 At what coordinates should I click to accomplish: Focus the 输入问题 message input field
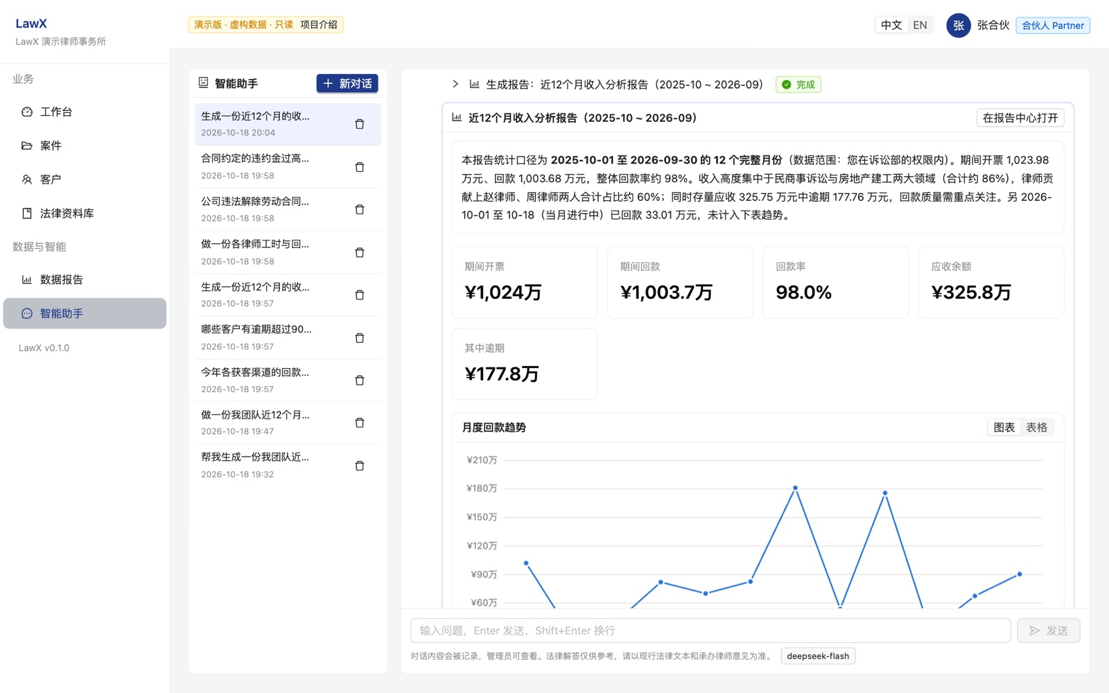tap(710, 631)
